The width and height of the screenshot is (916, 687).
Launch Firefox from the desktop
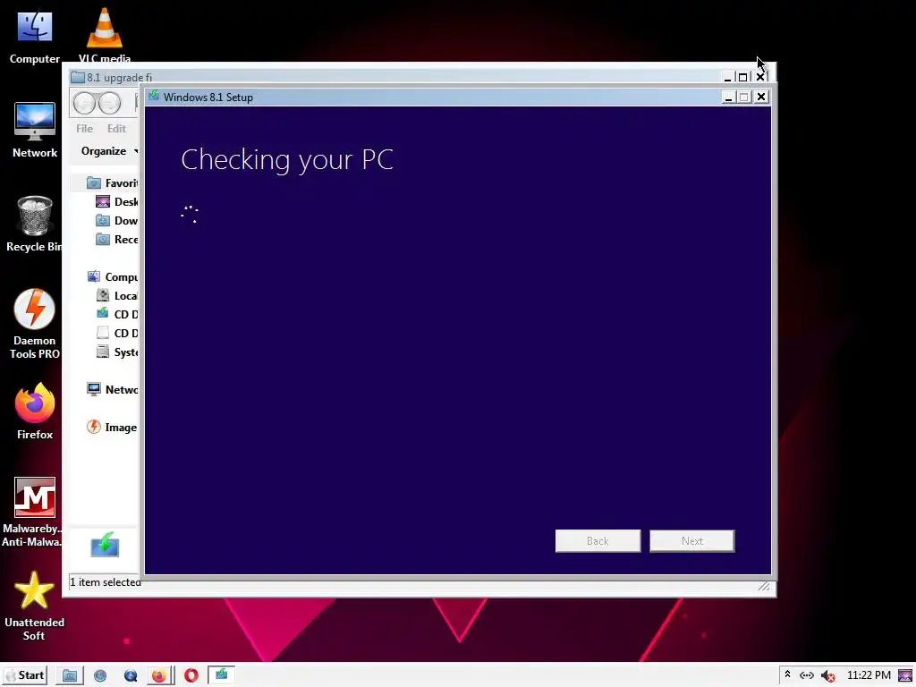[35, 411]
